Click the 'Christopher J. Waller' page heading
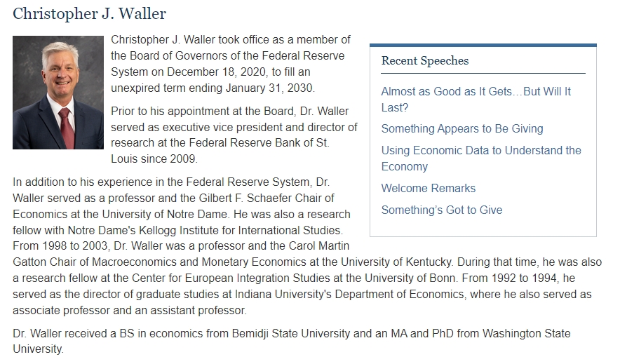This screenshot has width=620, height=364. [89, 14]
